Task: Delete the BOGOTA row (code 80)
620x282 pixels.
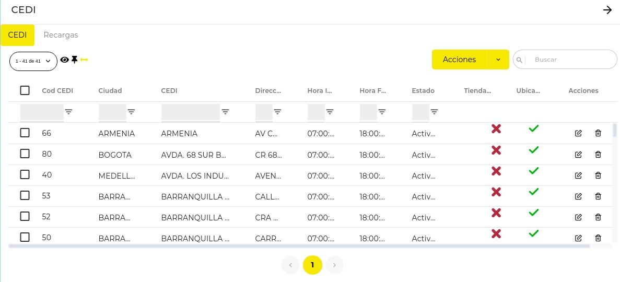Action: click(598, 154)
